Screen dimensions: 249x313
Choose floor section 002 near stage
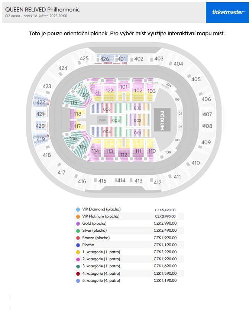pos(138,120)
